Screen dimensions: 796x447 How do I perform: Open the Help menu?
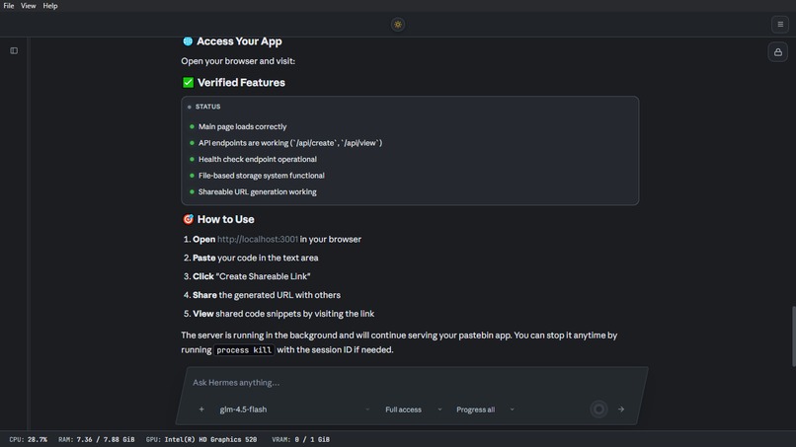(x=49, y=6)
